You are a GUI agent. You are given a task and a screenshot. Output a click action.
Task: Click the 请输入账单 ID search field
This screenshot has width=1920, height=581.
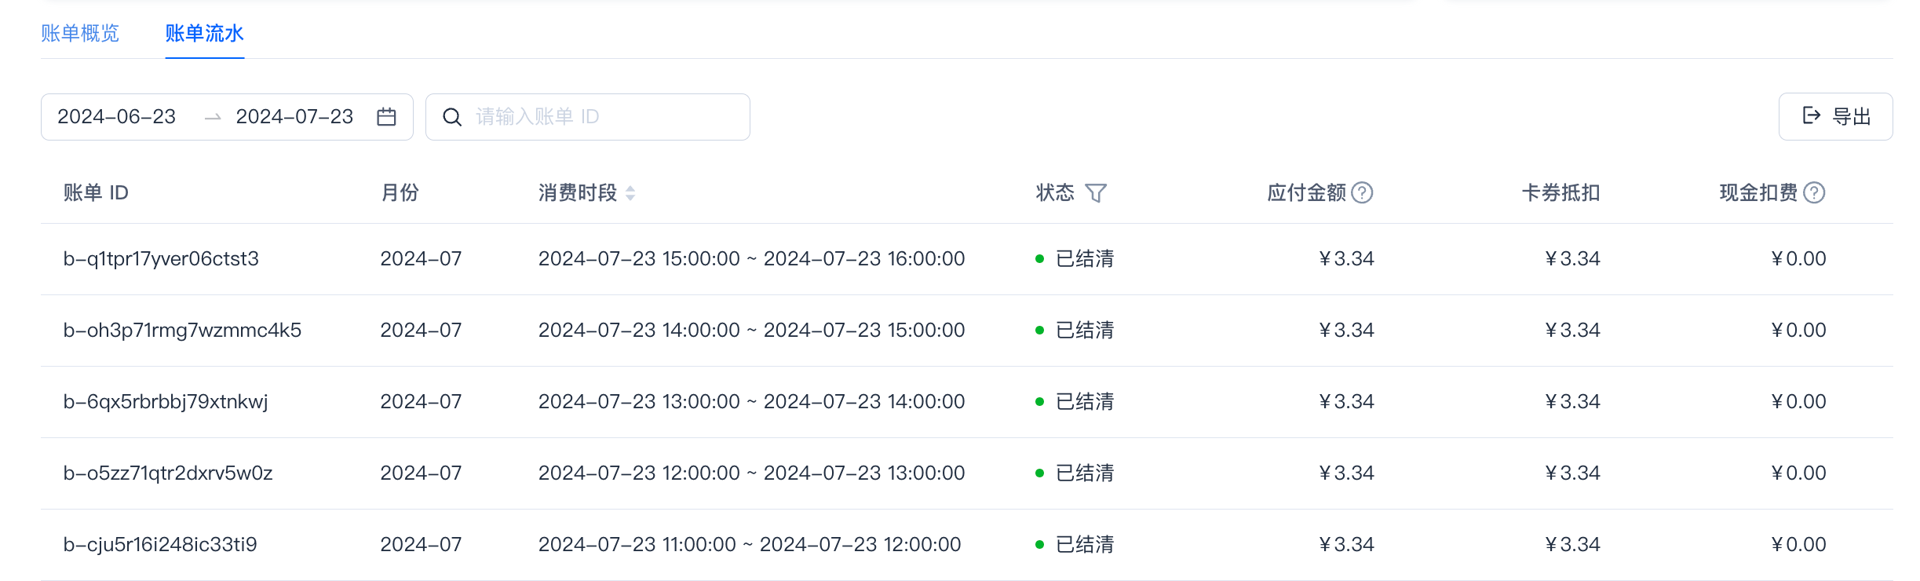(x=588, y=117)
